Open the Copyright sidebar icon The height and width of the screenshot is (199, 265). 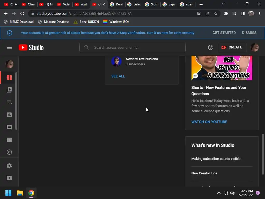tap(9, 152)
